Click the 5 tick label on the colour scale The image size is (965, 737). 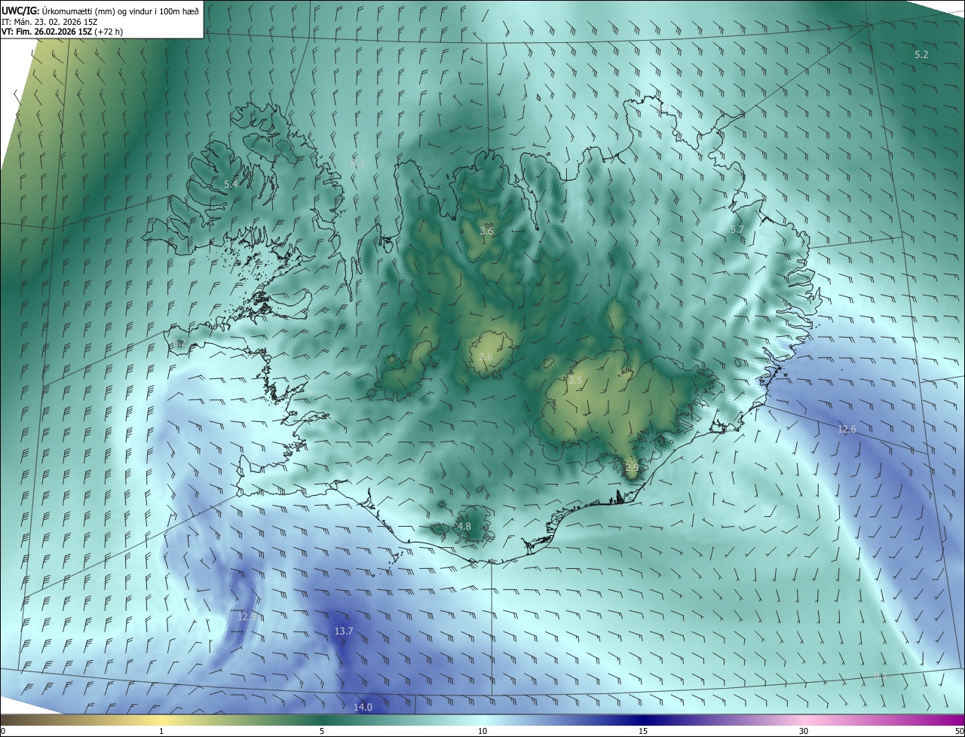point(322,731)
